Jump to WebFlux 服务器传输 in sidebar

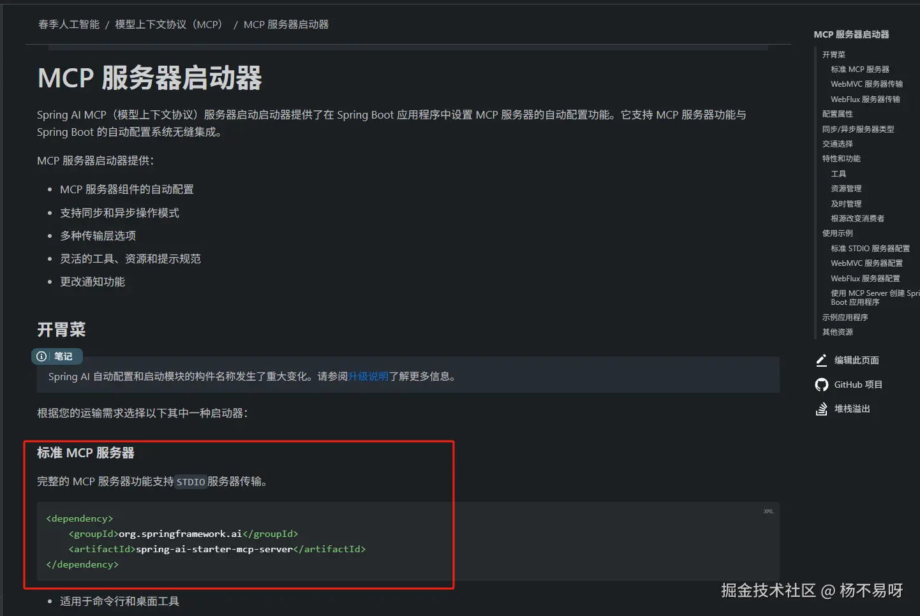[865, 99]
